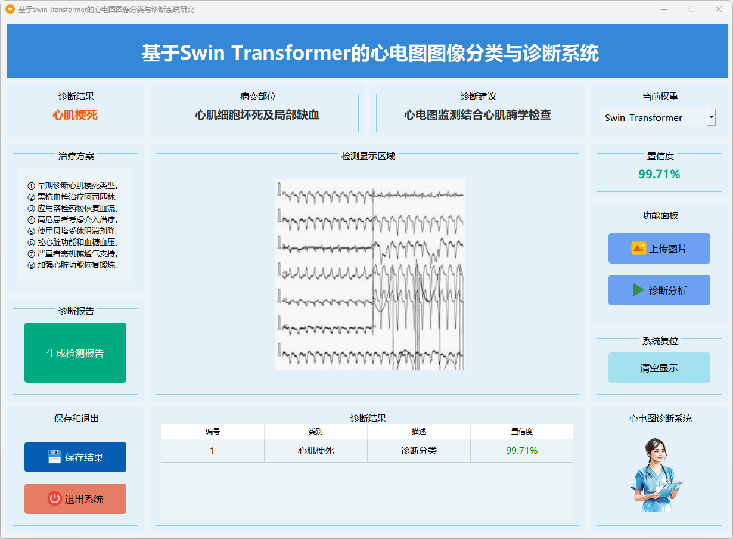Click the green play diagnosis icon

click(638, 290)
